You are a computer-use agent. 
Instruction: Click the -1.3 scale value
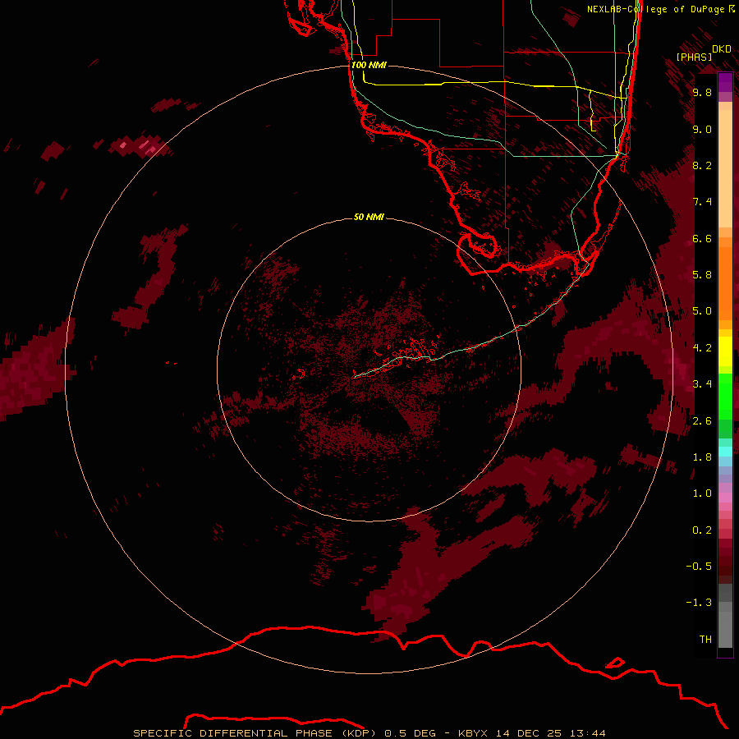pyautogui.click(x=699, y=603)
